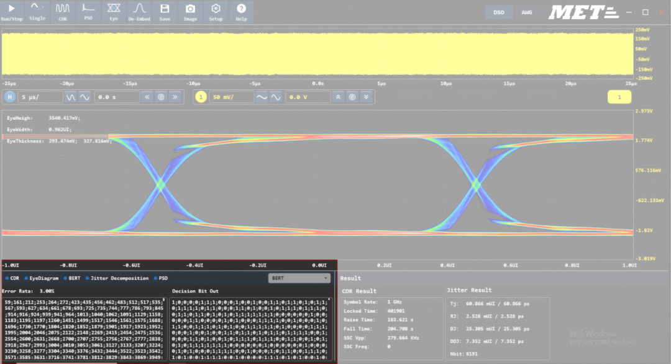Select the EyeDiagram radio option
Screen dimensions: 671x364
[x=42, y=278]
